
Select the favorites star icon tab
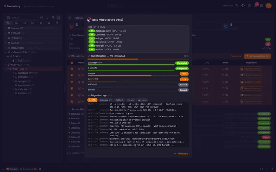[x=49, y=23]
